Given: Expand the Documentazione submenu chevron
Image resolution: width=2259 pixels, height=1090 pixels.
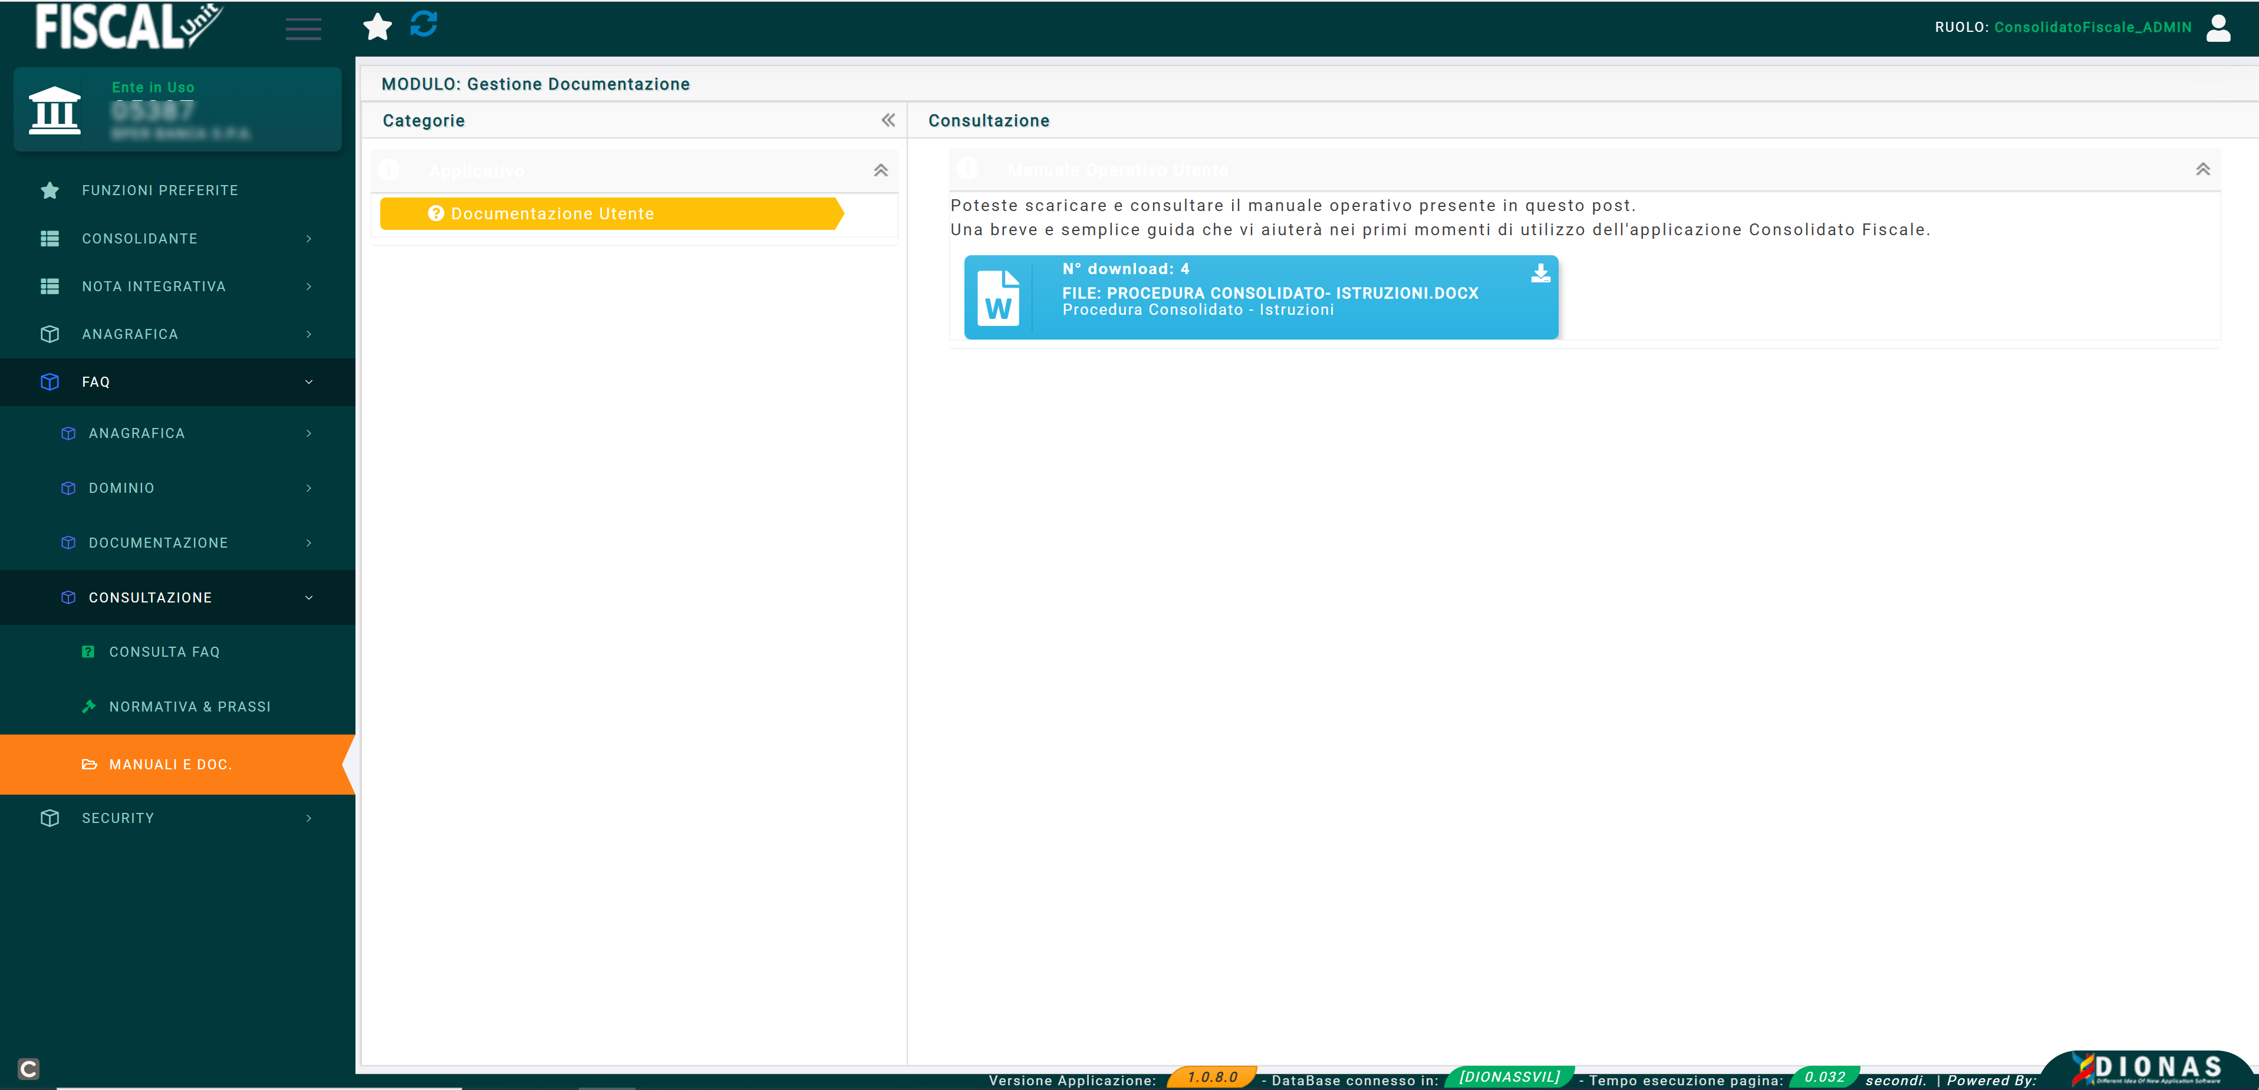Looking at the screenshot, I should coord(309,543).
